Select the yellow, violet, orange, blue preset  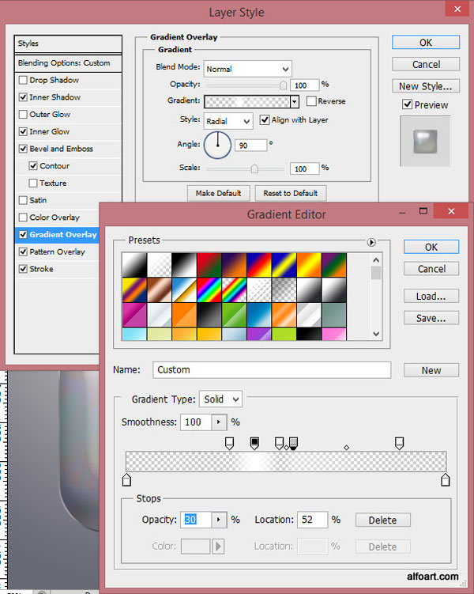pyautogui.click(x=134, y=289)
